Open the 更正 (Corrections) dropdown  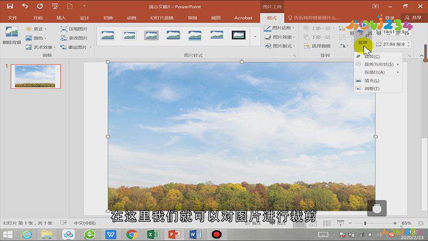(x=36, y=29)
